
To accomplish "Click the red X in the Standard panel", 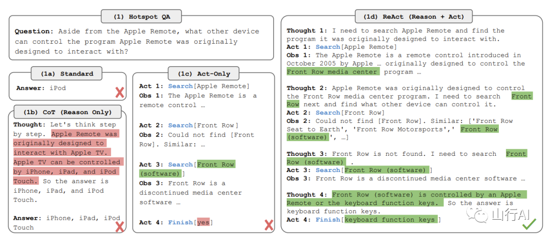I will [x=120, y=92].
